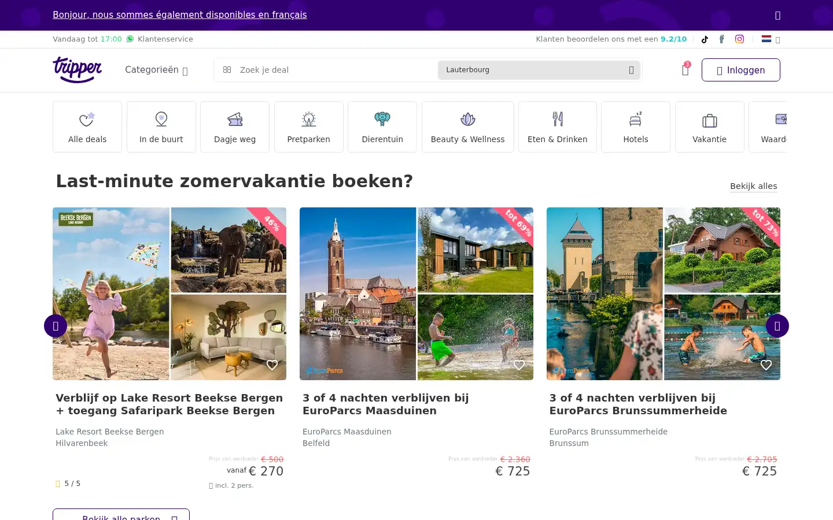Favorite the EuroParcs Brunssummerheide deal heart
The image size is (833, 520).
766,365
